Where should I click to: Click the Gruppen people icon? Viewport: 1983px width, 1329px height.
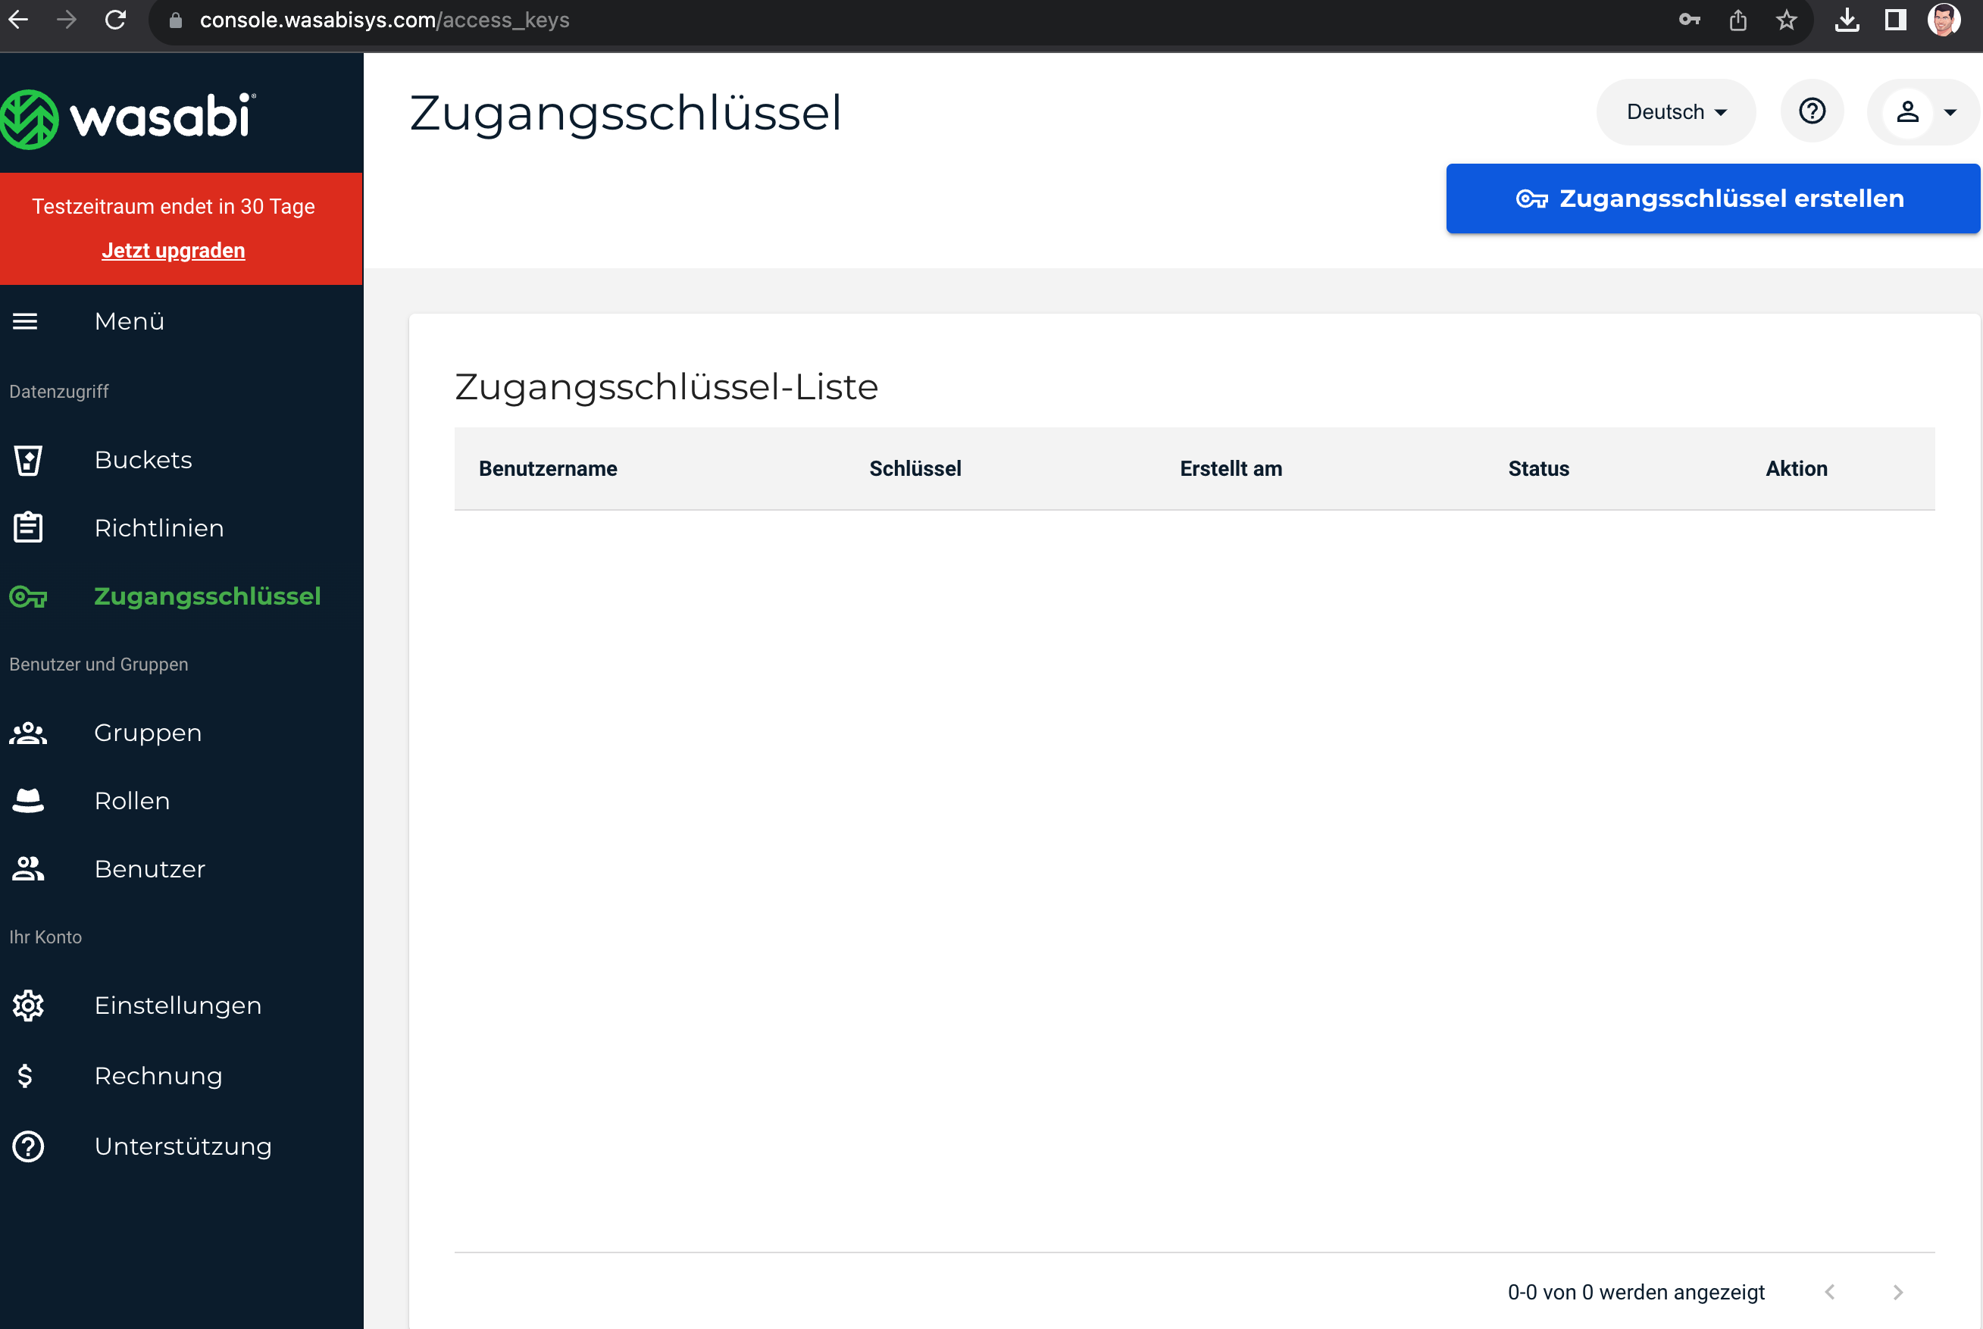tap(28, 732)
